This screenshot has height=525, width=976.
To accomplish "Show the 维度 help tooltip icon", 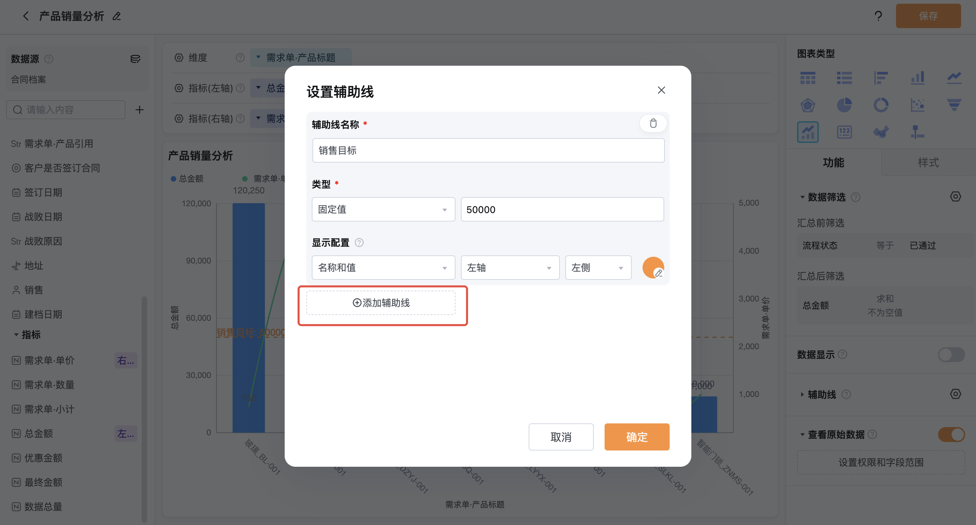I will pos(240,58).
